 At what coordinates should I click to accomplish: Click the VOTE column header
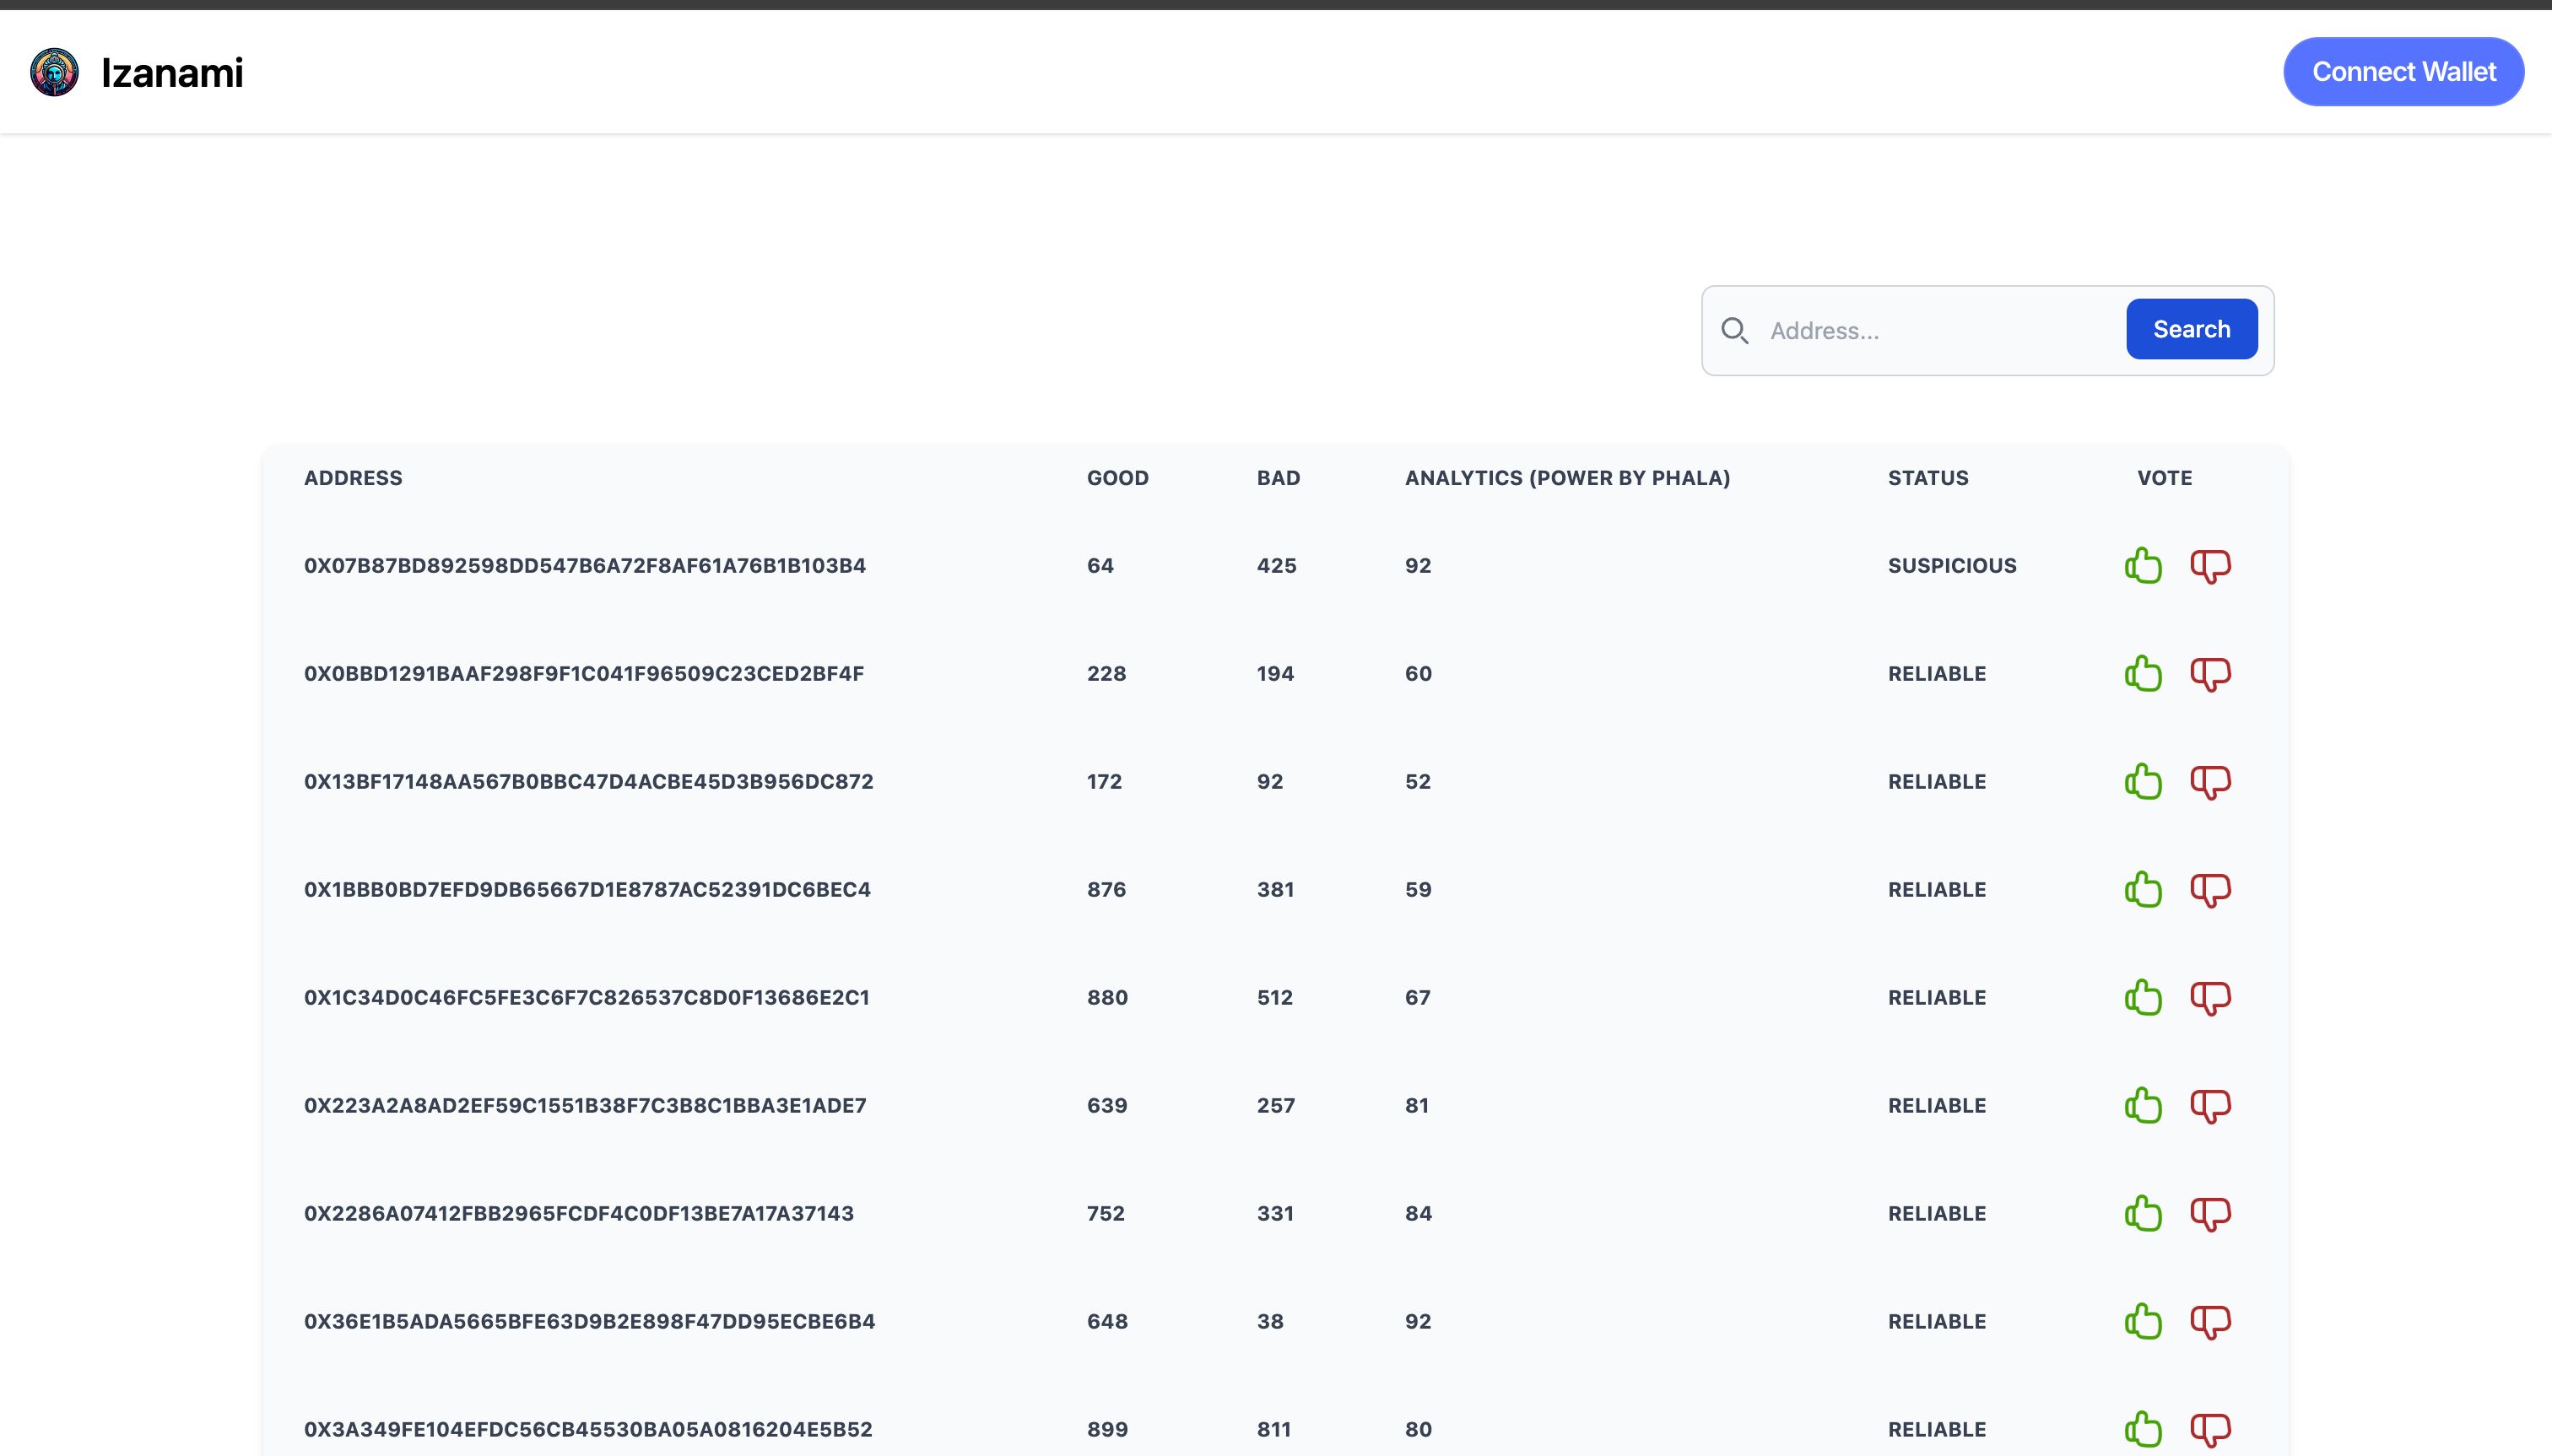point(2165,478)
